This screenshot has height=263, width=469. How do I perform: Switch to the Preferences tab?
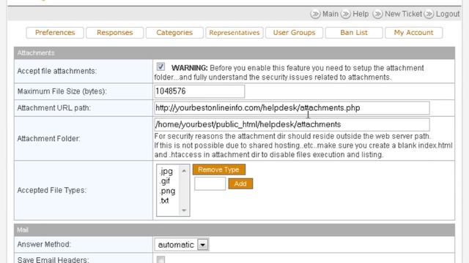(55, 32)
